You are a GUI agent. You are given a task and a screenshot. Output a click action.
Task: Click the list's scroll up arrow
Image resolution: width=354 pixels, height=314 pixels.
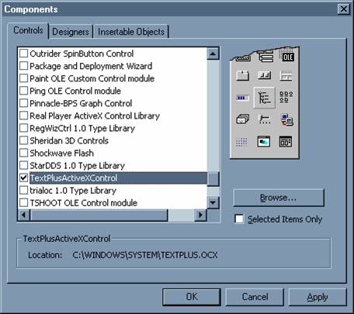click(x=213, y=53)
